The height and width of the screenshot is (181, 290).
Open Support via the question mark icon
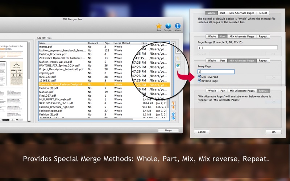click(168, 26)
